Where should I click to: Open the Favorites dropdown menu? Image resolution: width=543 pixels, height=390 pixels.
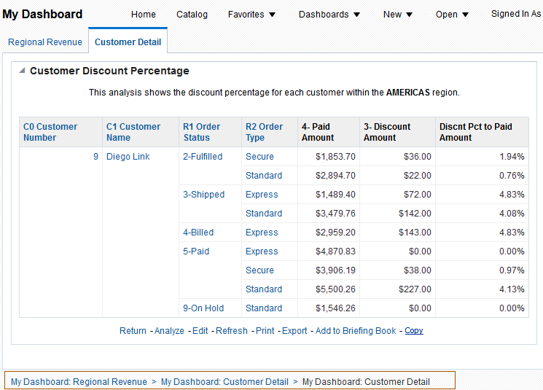tap(251, 15)
